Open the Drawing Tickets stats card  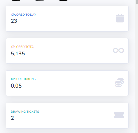coord(67,116)
